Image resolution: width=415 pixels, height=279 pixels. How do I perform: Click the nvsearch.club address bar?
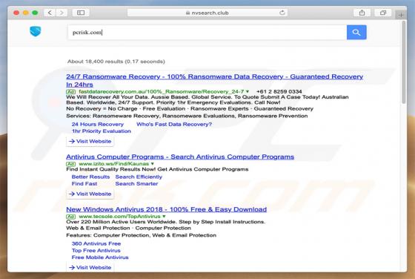(207, 13)
